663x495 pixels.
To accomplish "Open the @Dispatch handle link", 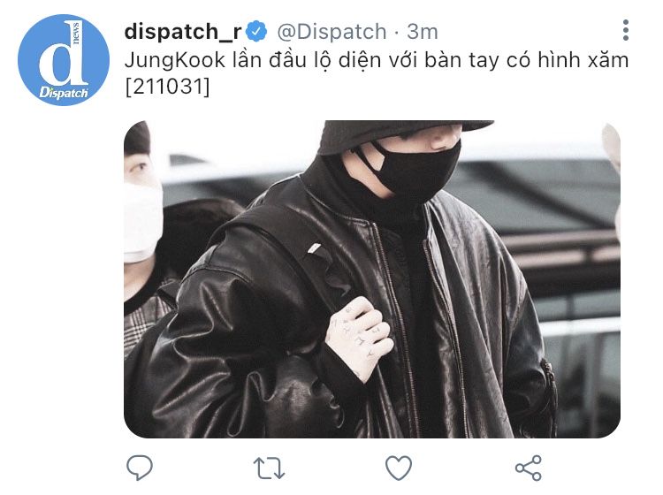I will 331,32.
